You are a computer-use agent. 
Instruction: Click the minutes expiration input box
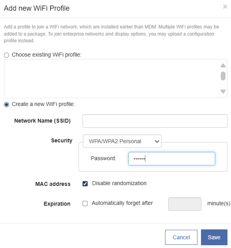[x=185, y=204]
